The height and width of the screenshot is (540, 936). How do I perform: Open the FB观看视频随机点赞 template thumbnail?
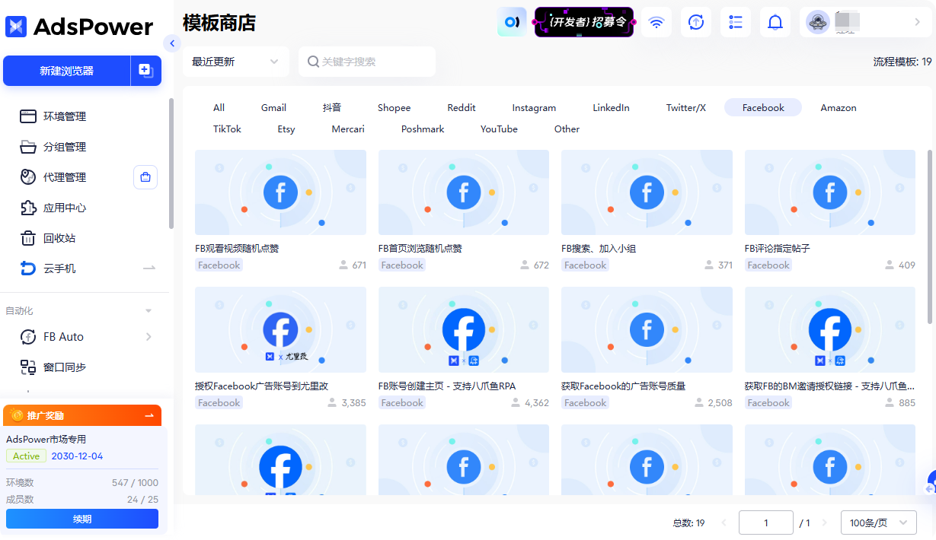(x=280, y=192)
